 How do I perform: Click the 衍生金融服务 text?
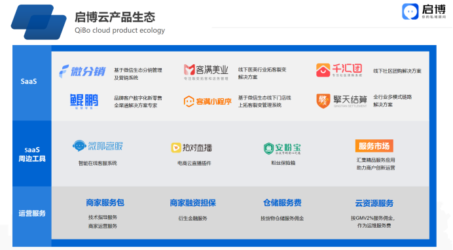tap(192, 219)
